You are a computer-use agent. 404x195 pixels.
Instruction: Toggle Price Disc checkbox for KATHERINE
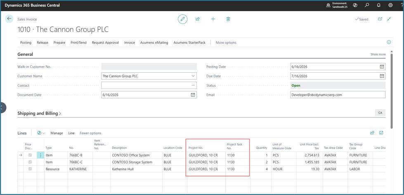[30, 169]
